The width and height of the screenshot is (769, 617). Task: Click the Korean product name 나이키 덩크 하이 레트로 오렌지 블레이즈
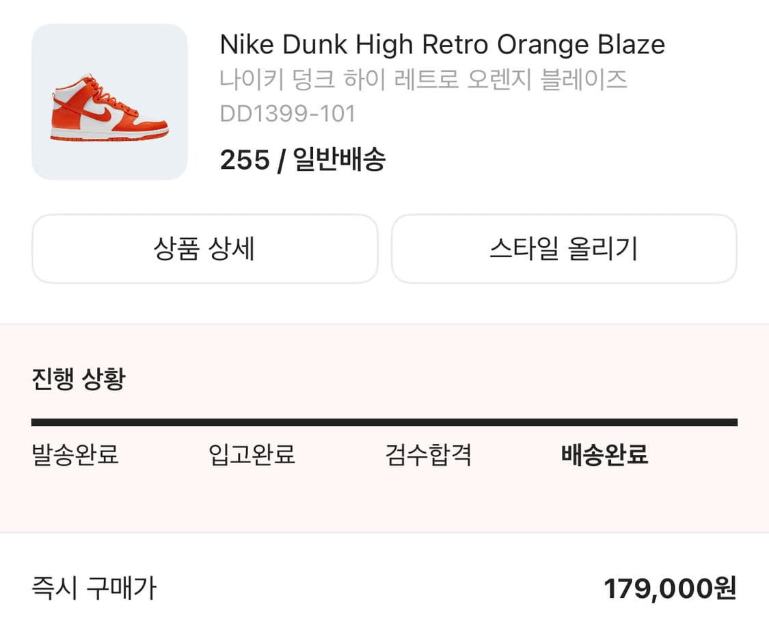tap(424, 80)
